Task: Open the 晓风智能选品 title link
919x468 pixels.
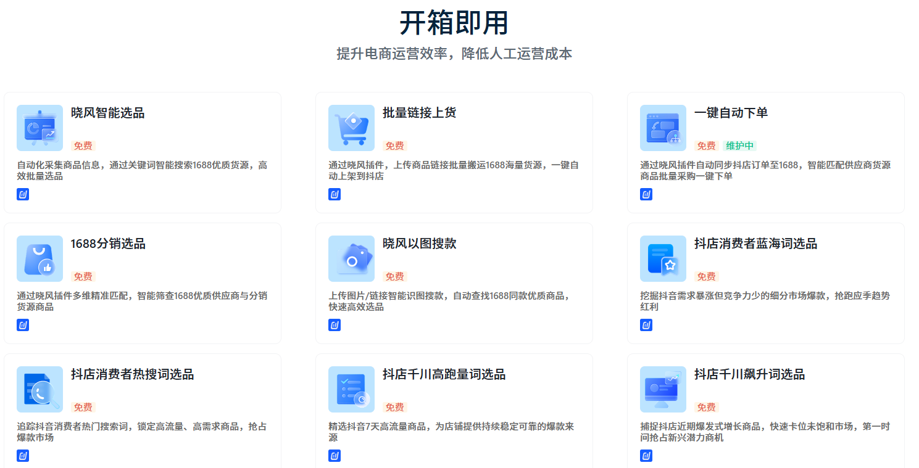Action: (x=107, y=113)
